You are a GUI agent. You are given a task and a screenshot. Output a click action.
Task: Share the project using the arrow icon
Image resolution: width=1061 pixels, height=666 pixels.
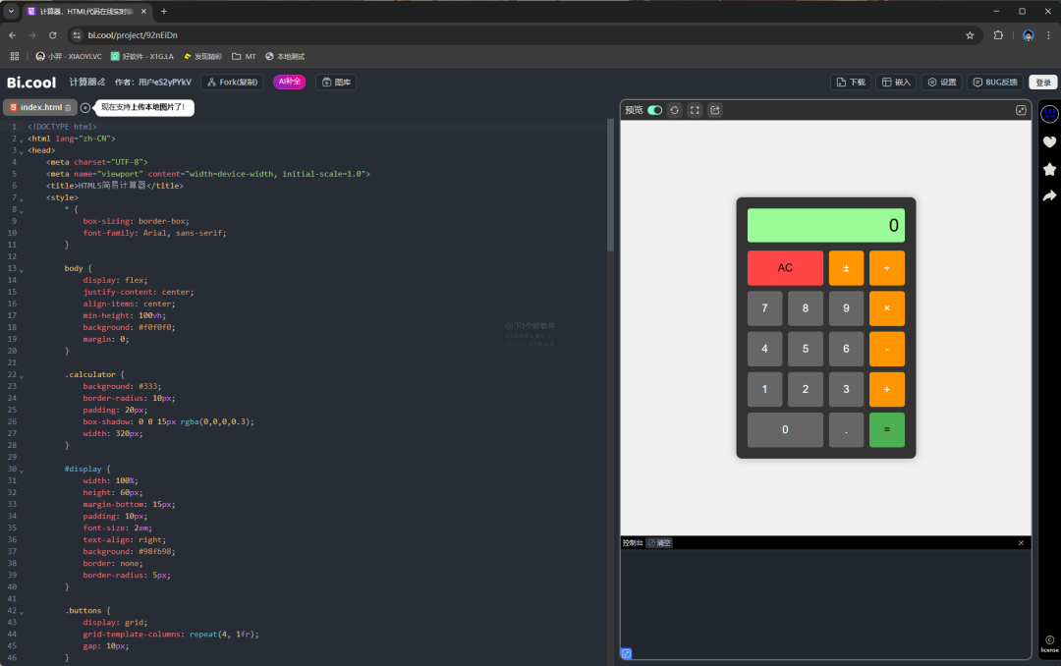(1049, 195)
